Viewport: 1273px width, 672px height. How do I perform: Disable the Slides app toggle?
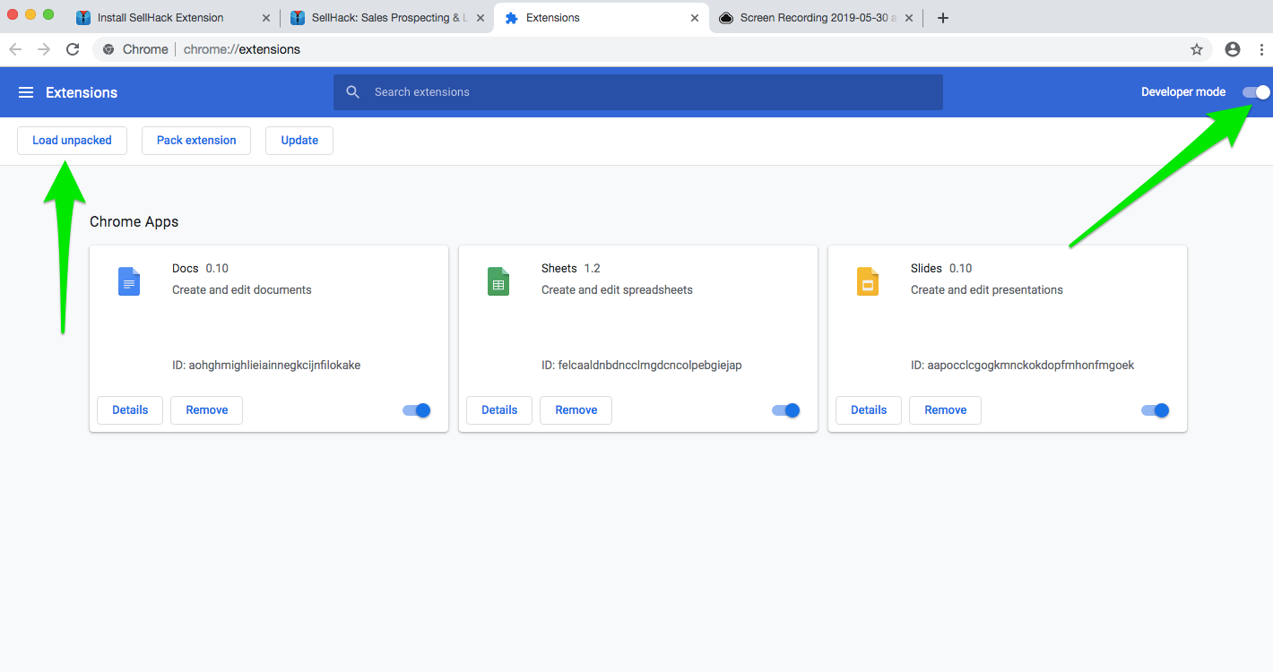(1156, 410)
